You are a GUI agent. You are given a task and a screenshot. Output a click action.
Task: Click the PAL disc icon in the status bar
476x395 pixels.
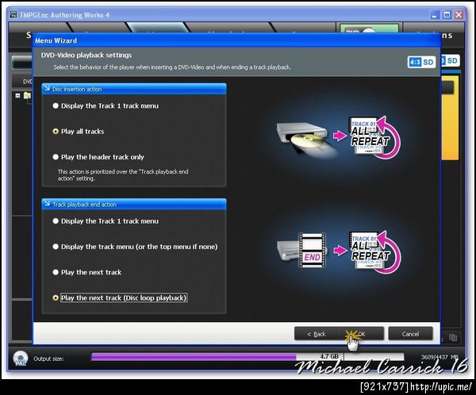tap(21, 359)
